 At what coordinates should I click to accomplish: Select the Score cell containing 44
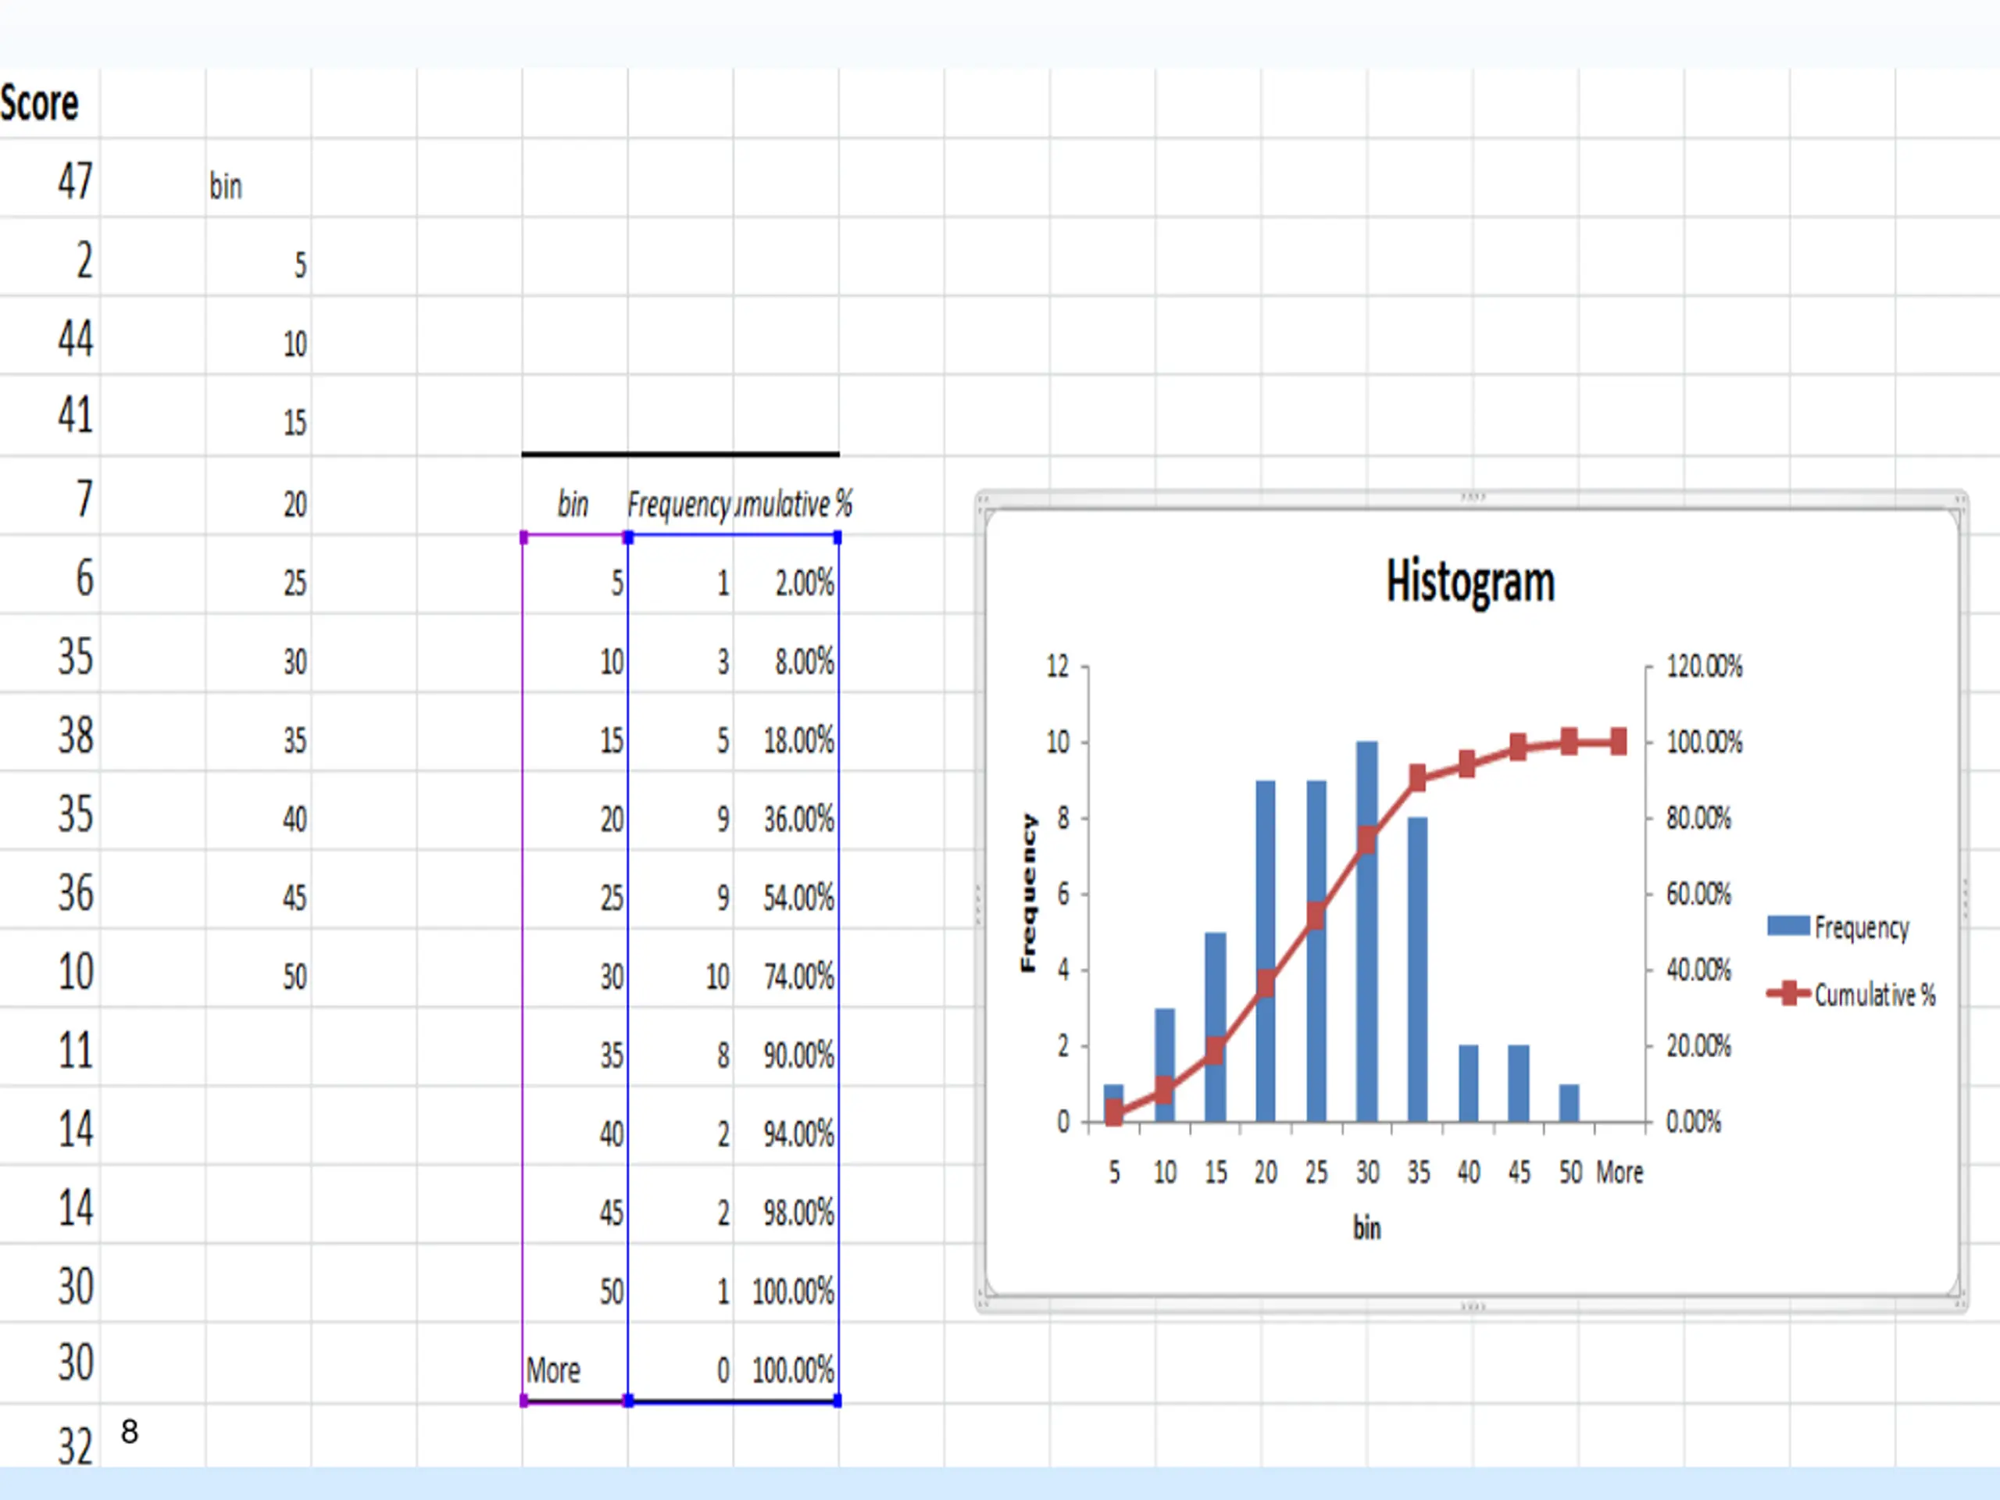pyautogui.click(x=50, y=337)
